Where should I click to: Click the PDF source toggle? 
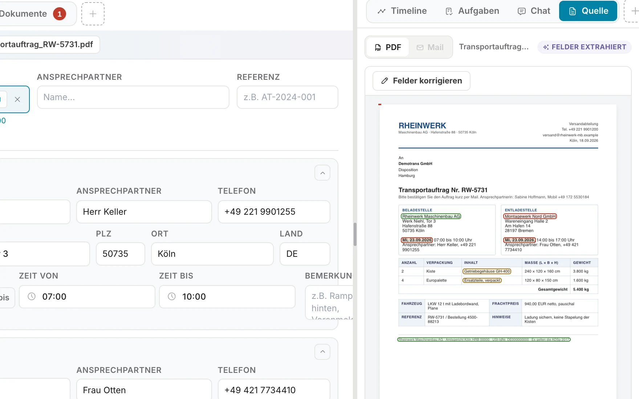(388, 47)
